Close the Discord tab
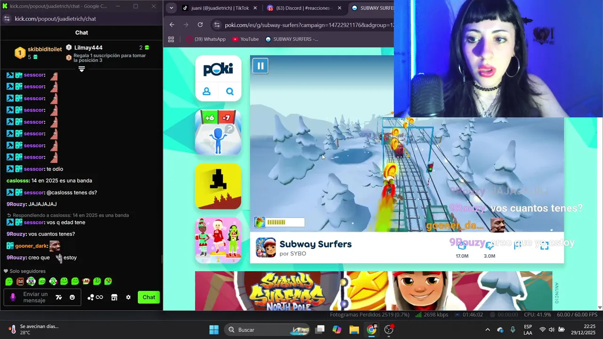 (x=339, y=8)
